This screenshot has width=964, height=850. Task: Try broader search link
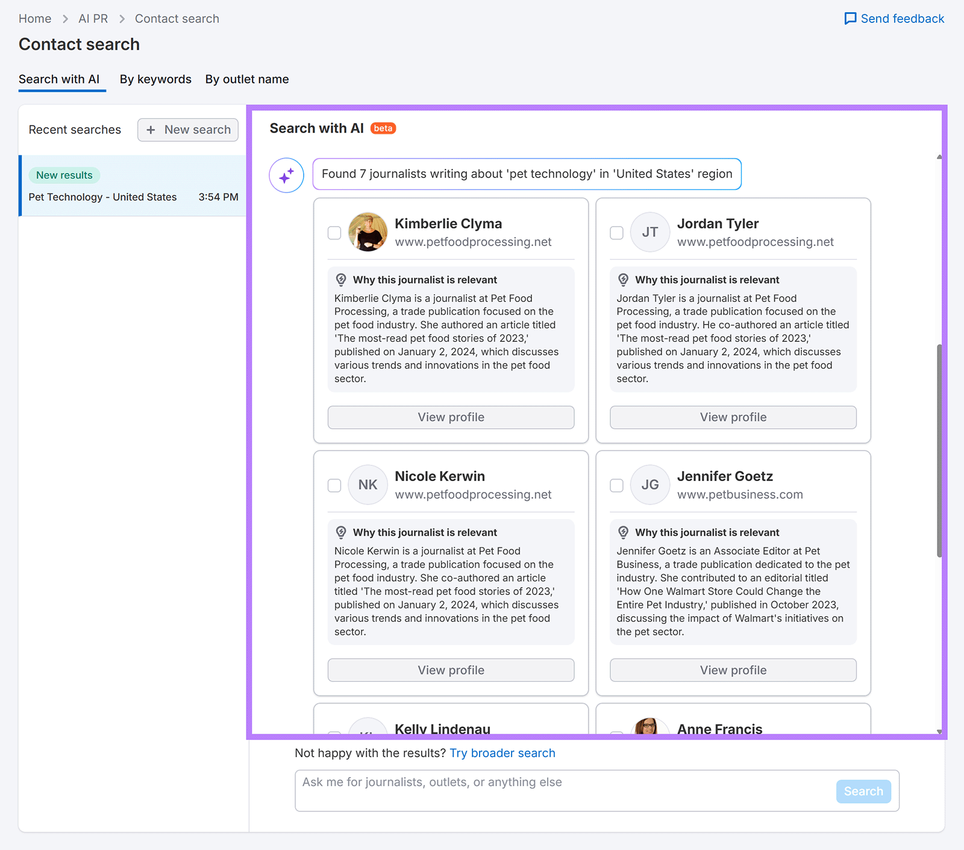pos(502,753)
